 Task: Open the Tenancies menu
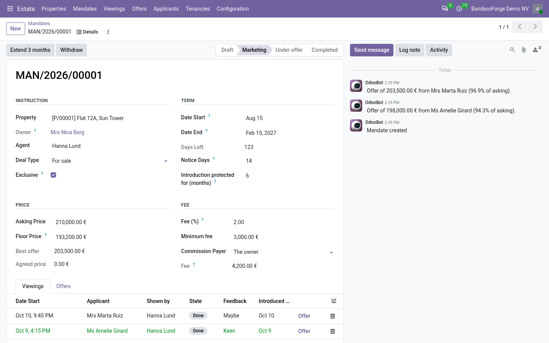pyautogui.click(x=197, y=9)
